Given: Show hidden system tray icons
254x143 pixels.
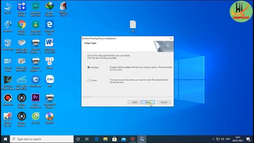Looking at the screenshot, I should coord(214,139).
